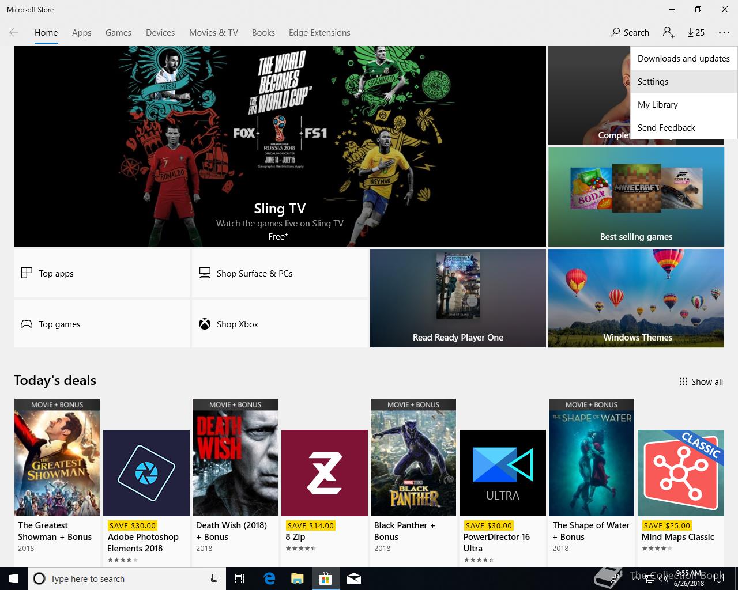
Task: Open The Greatest Showman movie poster
Action: click(57, 457)
